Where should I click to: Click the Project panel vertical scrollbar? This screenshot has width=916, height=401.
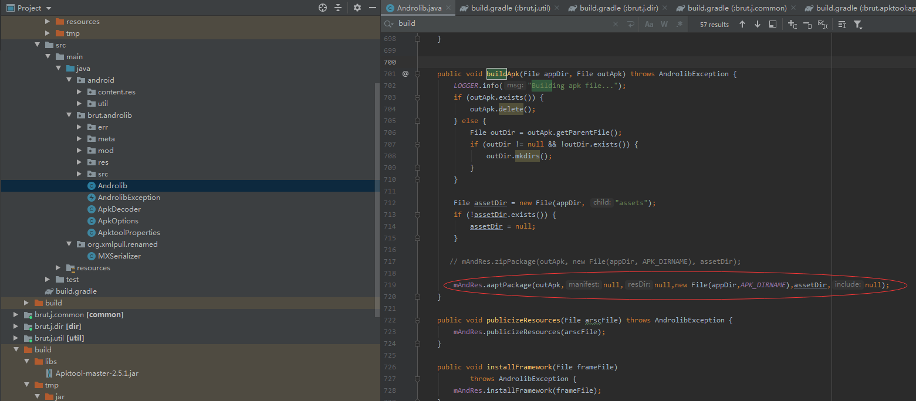pos(377,199)
